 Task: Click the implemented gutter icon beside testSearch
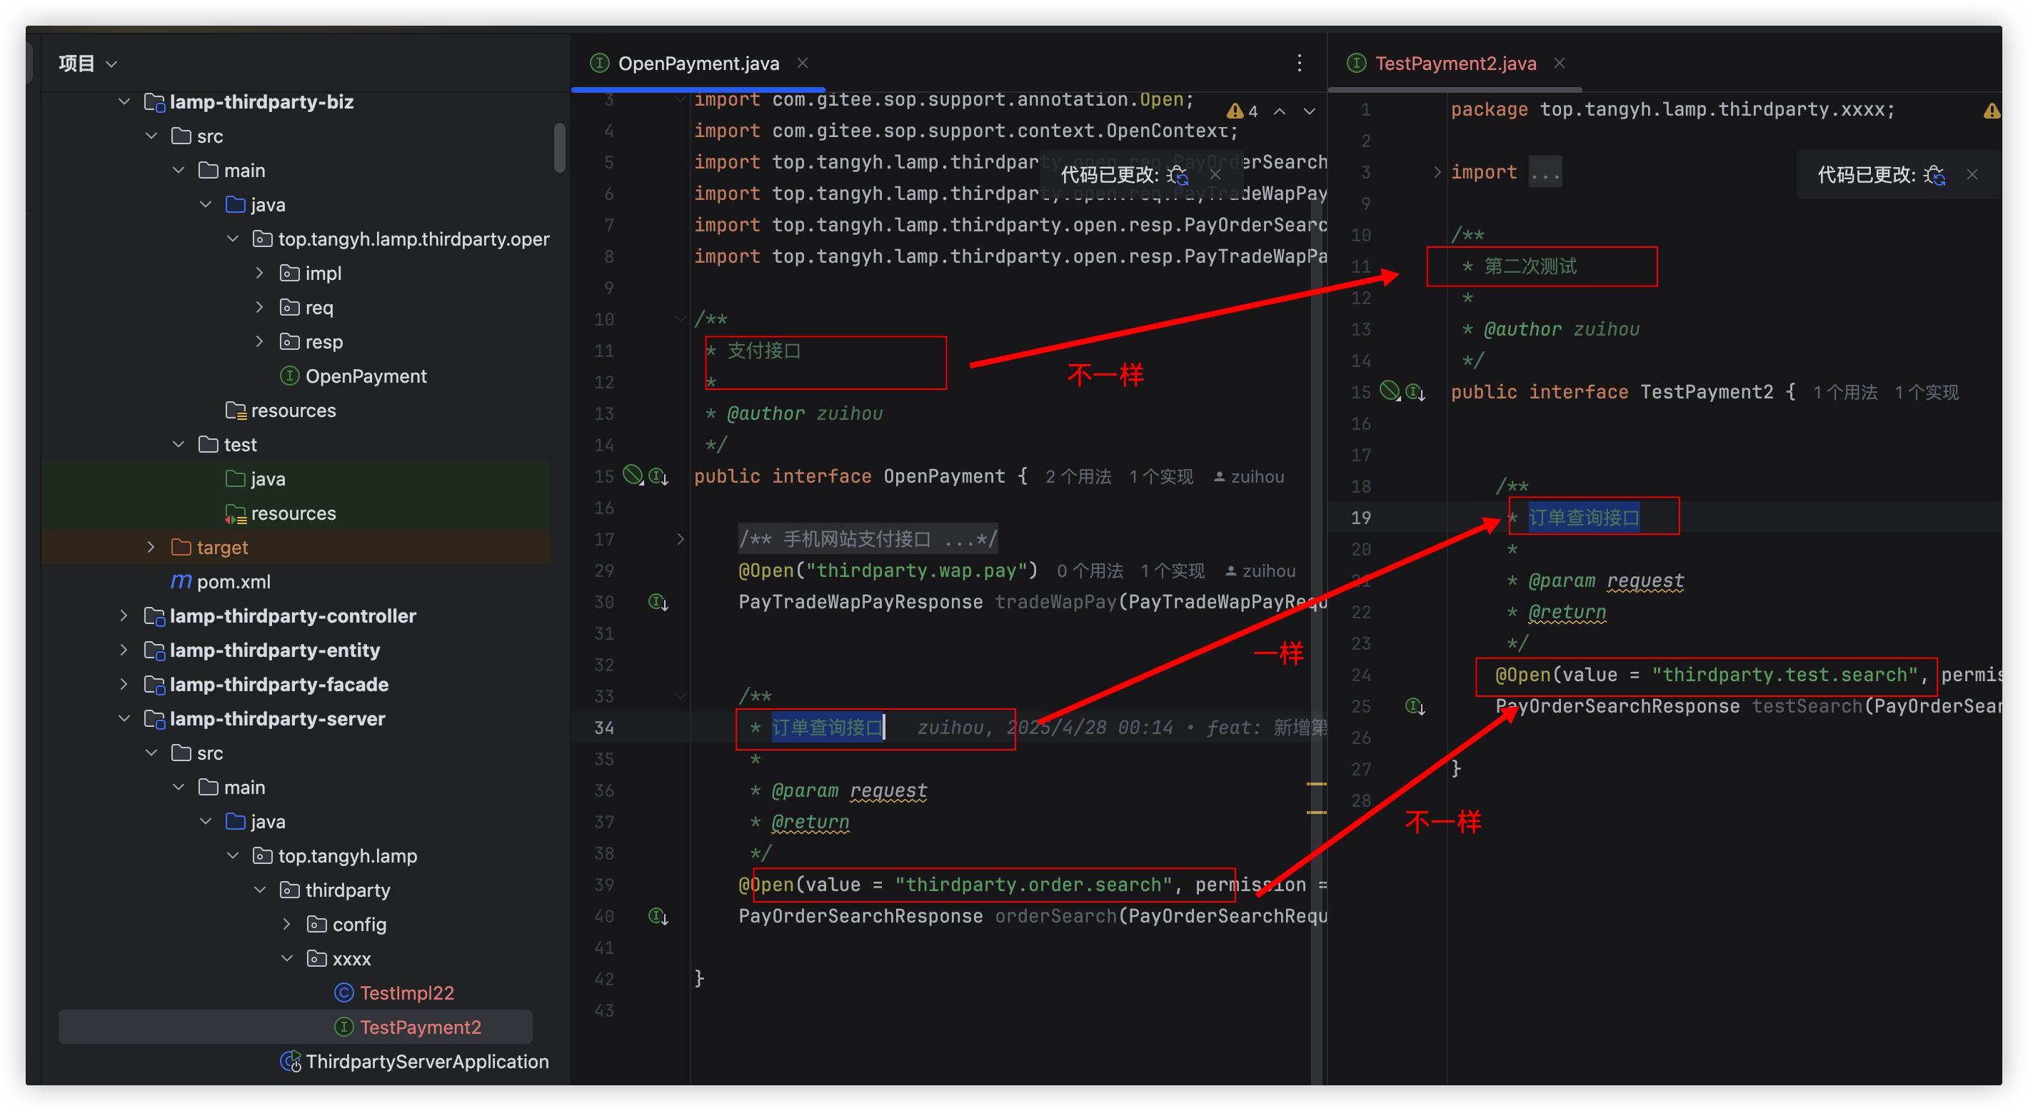(1415, 706)
